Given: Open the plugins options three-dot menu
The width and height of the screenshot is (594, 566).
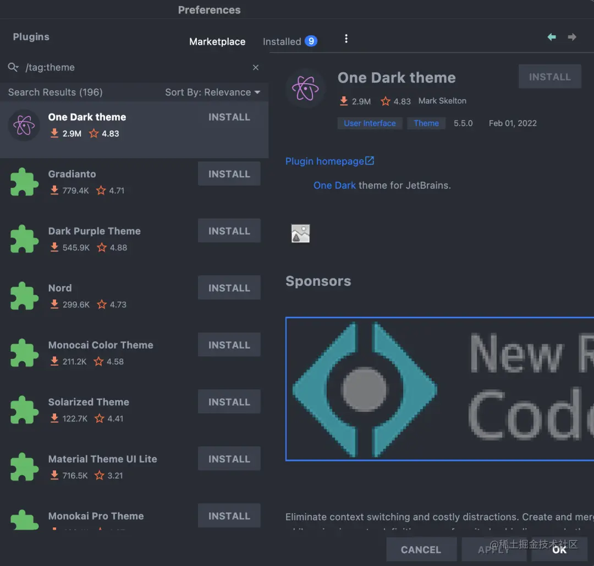Looking at the screenshot, I should (x=346, y=39).
